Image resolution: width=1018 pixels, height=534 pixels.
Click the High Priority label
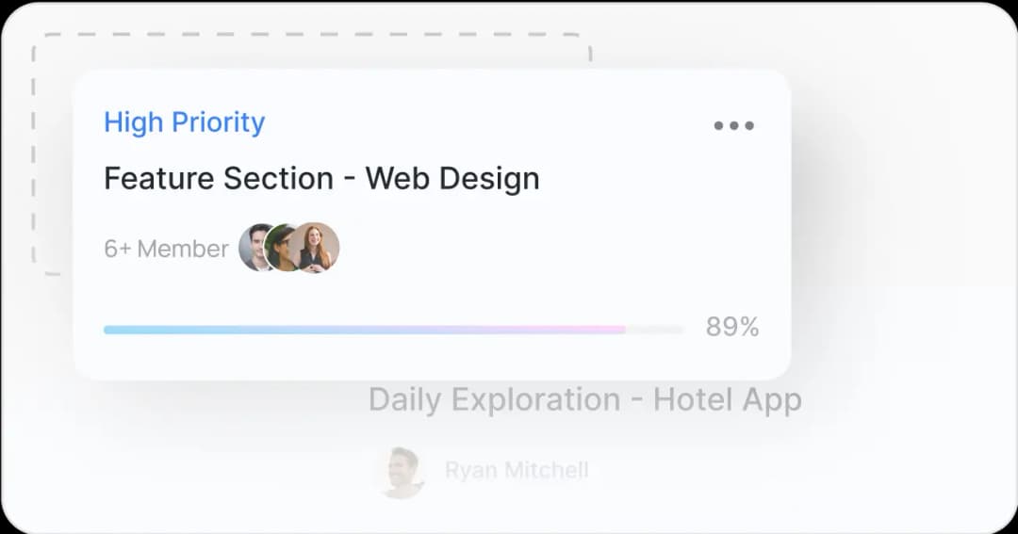click(184, 122)
